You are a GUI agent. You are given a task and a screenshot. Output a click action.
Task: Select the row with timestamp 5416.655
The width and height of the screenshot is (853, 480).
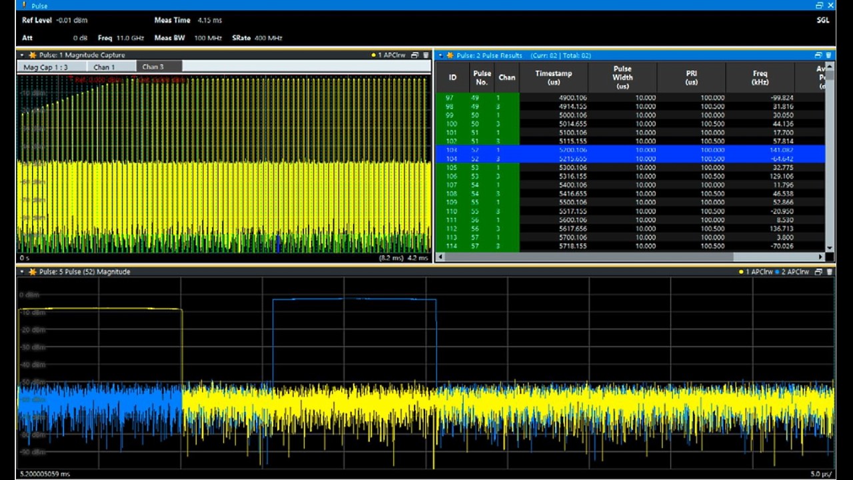coord(630,193)
